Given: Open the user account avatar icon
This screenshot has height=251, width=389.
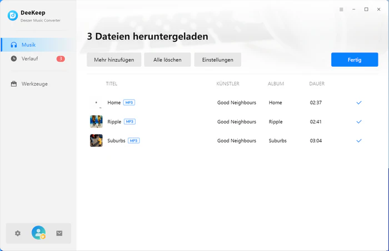Looking at the screenshot, I should tap(38, 233).
